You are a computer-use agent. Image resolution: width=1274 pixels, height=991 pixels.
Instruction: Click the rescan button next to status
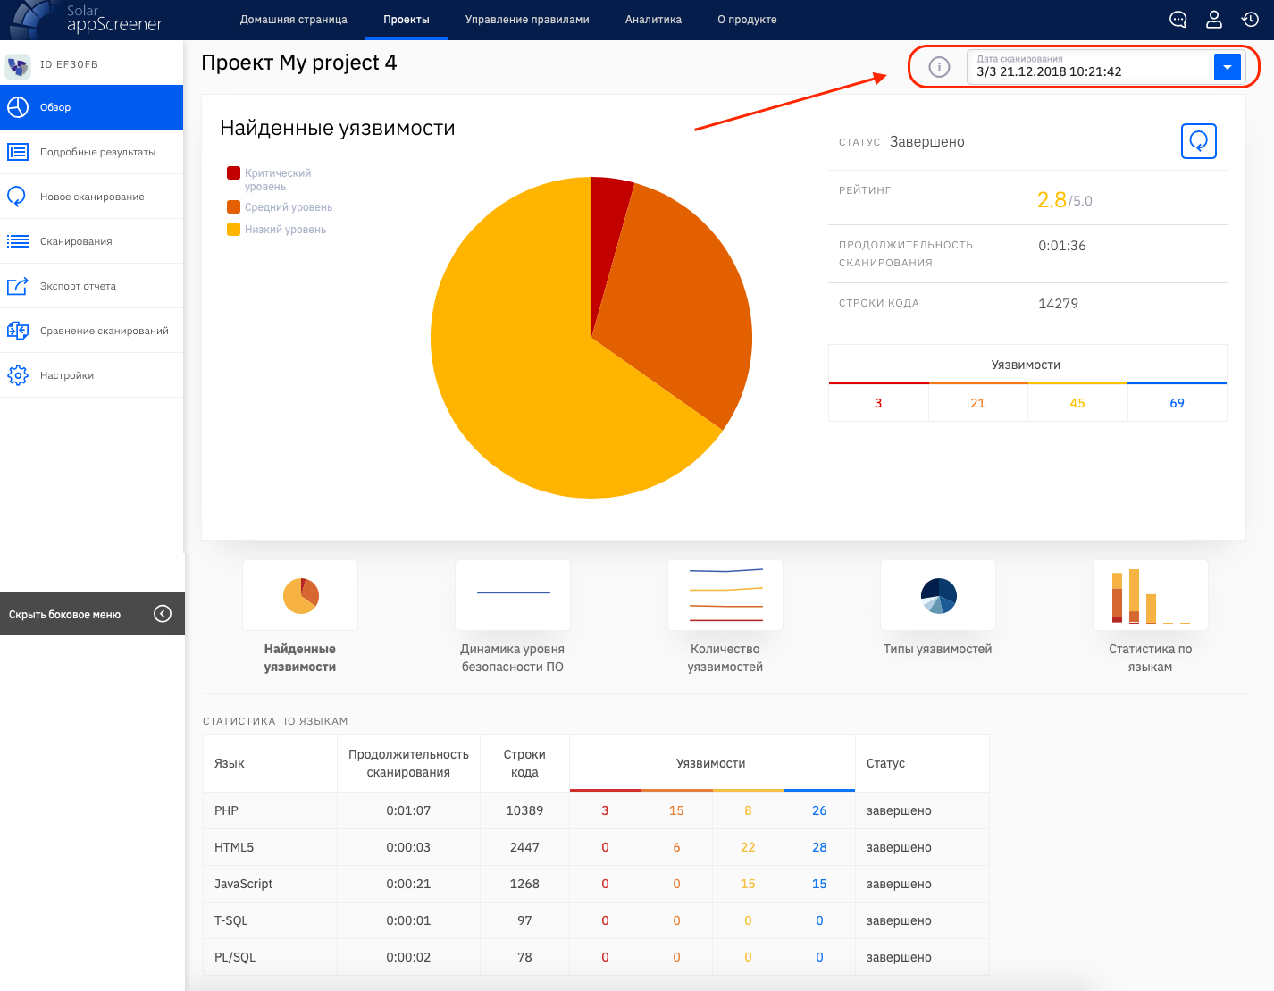point(1199,141)
